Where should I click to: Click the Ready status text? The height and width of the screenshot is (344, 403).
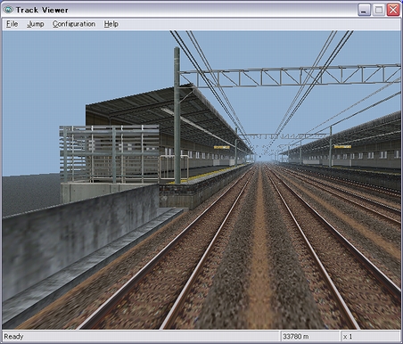13,337
